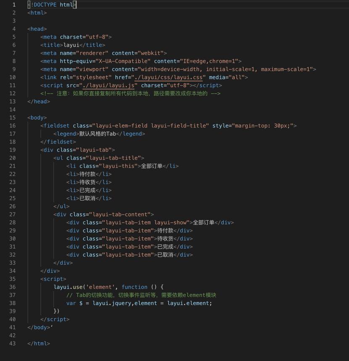The height and width of the screenshot is (361, 349).
Task: Click the ul class="layui-tab-title" line
Action: click(99, 158)
